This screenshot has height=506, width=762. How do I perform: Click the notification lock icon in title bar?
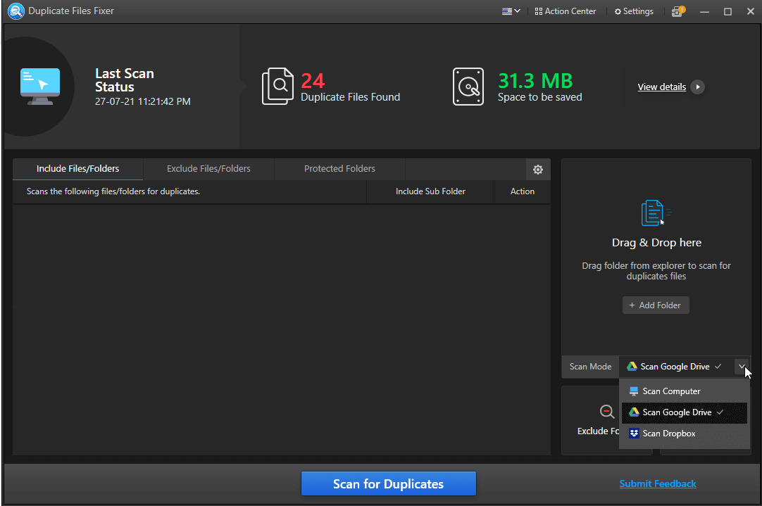tap(677, 11)
